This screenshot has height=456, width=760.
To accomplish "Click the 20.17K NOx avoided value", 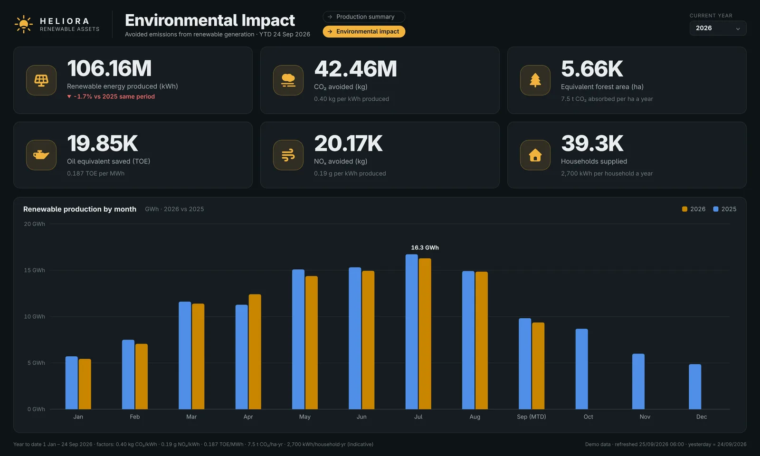I will coord(348,143).
